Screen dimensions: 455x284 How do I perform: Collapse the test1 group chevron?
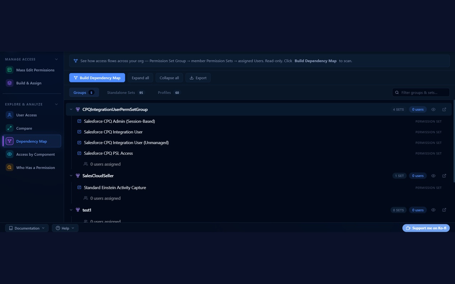[71, 210]
